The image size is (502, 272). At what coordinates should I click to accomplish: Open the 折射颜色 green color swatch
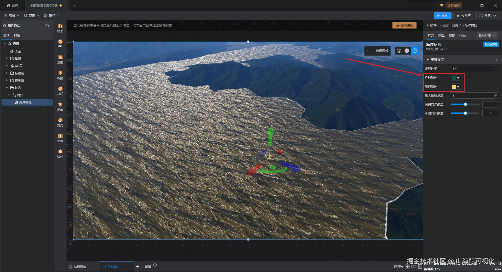point(456,78)
